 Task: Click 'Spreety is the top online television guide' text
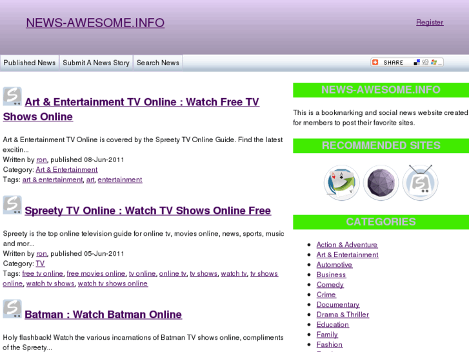pyautogui.click(x=144, y=238)
